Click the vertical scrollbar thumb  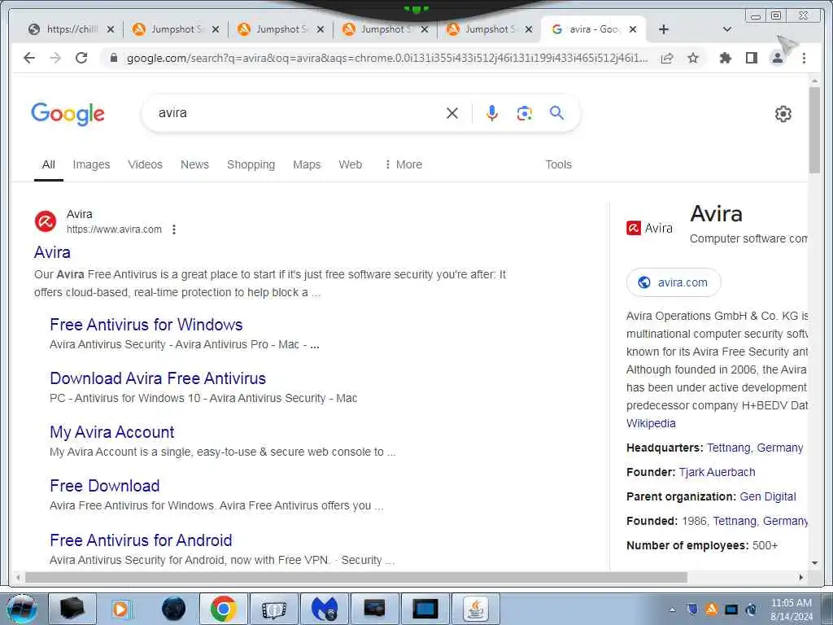point(814,129)
